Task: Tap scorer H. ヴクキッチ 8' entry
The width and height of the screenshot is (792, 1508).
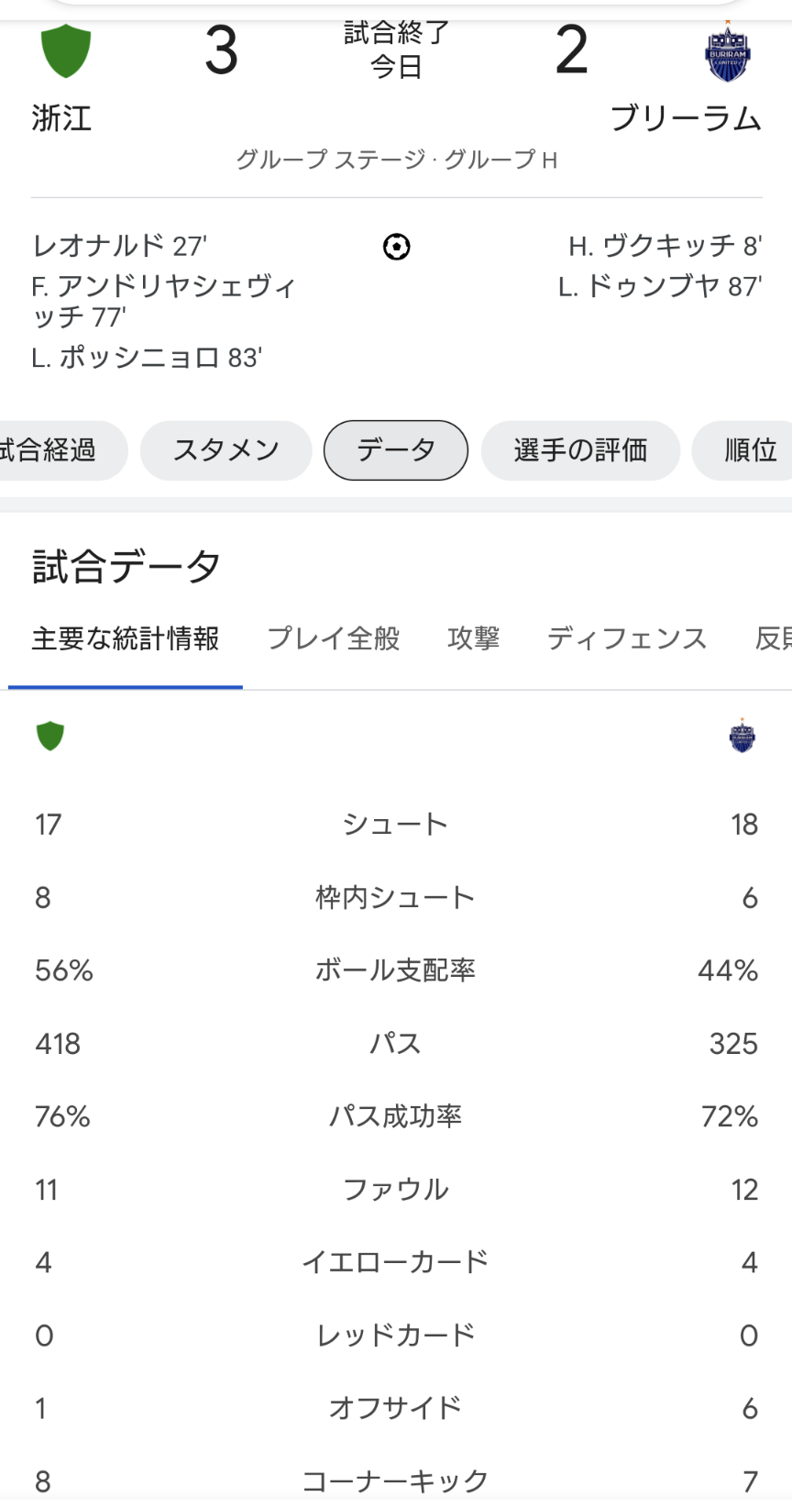Action: (x=665, y=246)
